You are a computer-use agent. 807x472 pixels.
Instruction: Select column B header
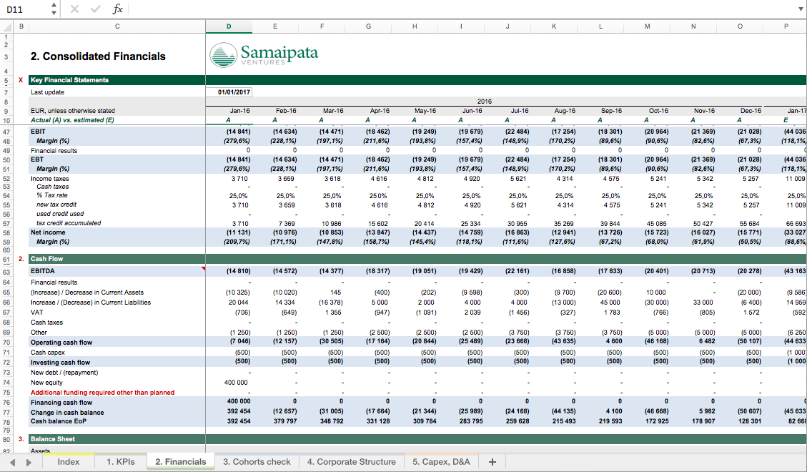click(x=21, y=26)
